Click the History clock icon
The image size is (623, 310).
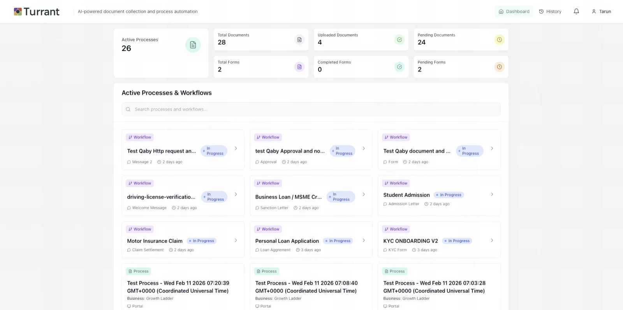point(541,12)
